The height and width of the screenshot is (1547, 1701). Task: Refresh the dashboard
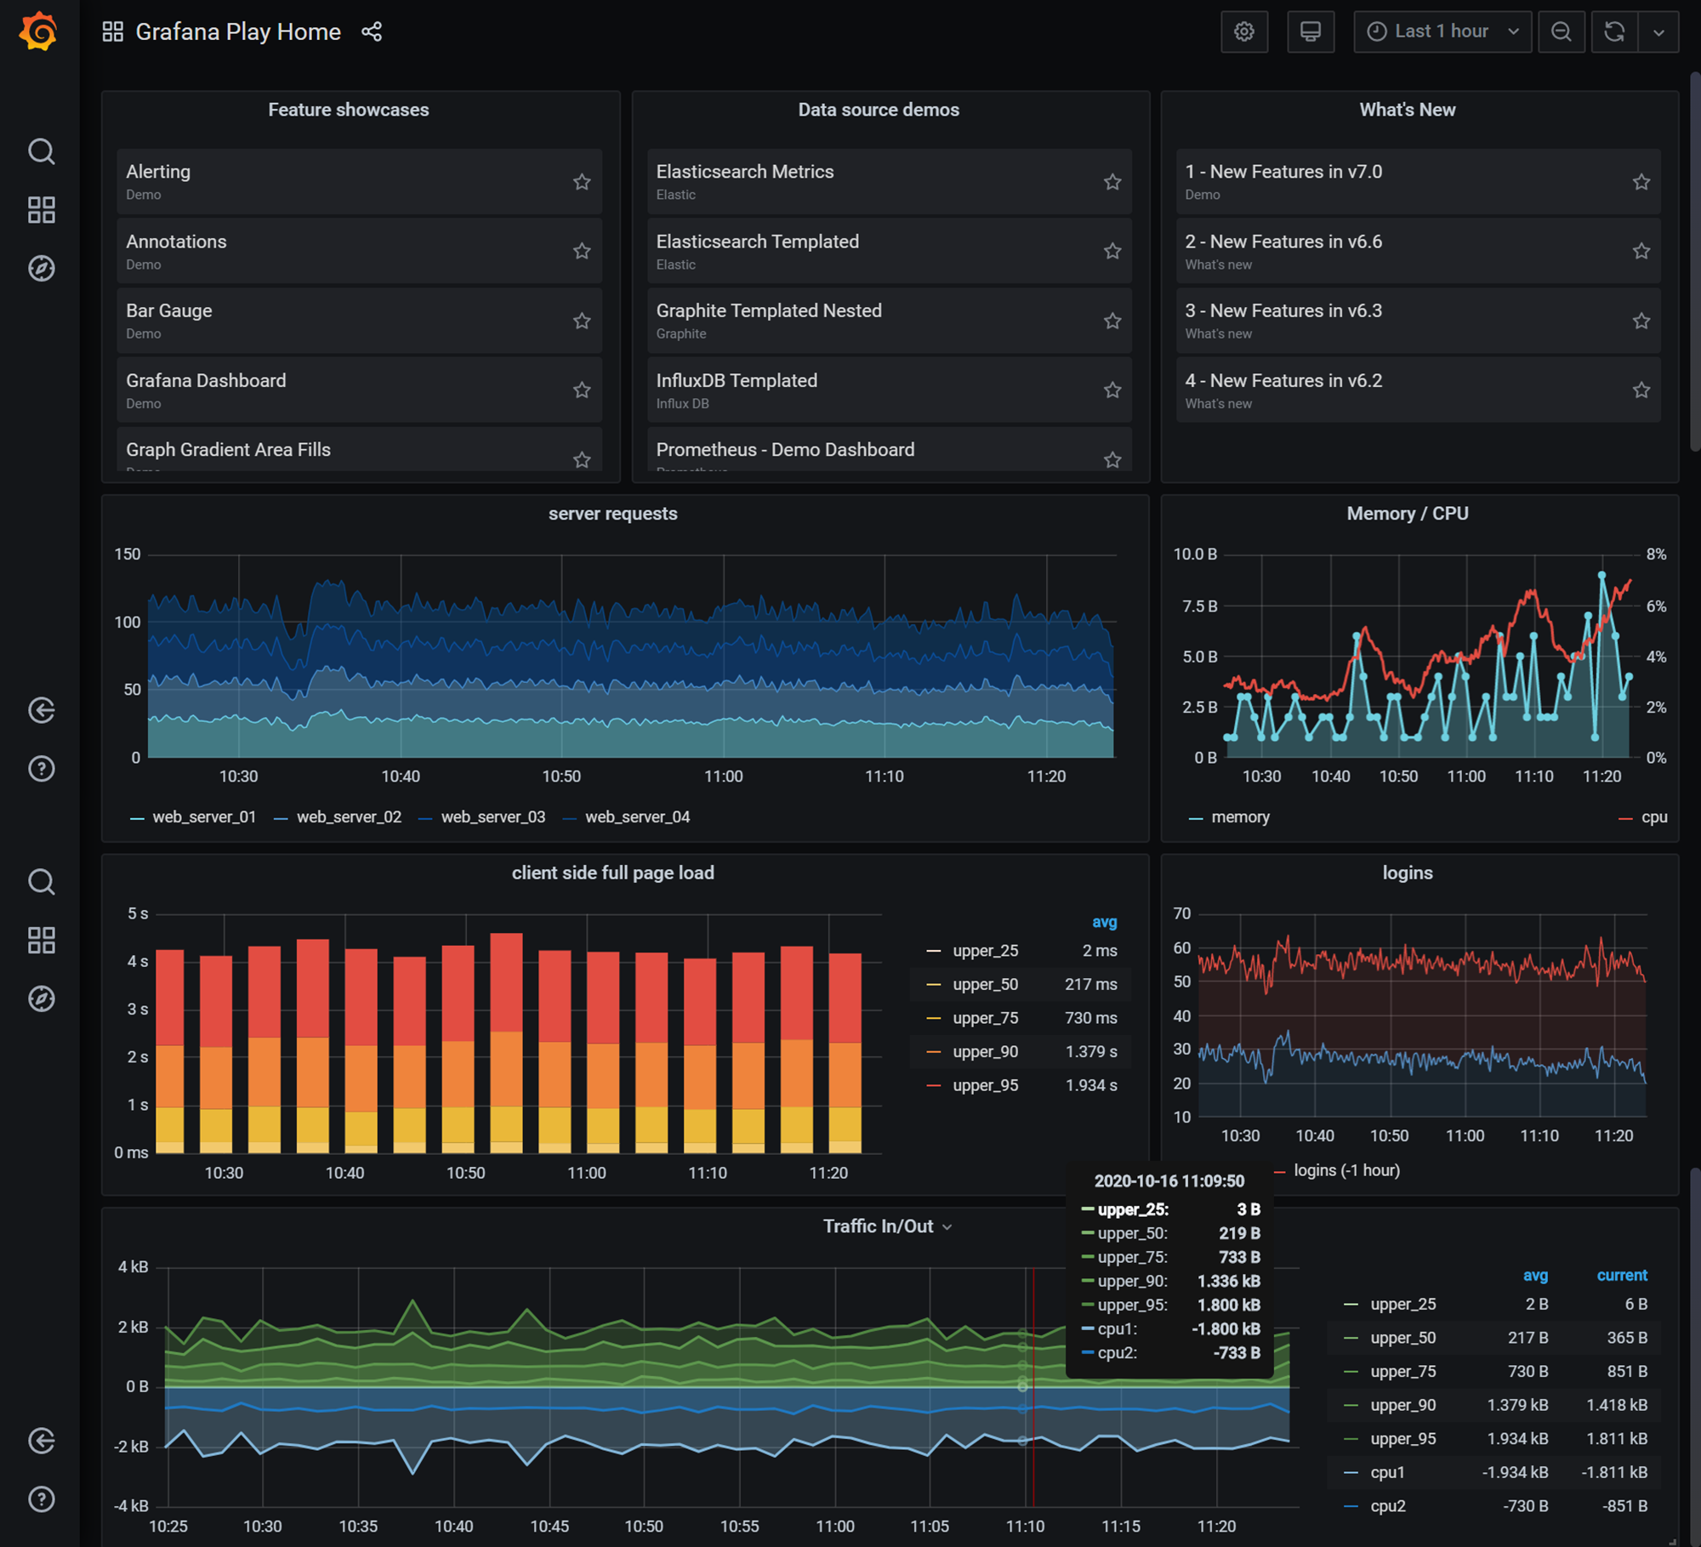click(1613, 32)
